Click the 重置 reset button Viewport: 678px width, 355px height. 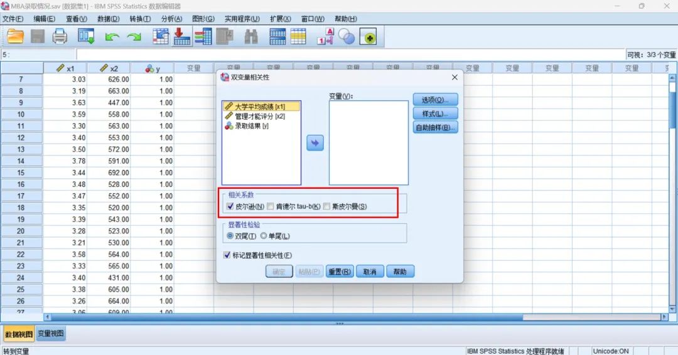point(340,272)
